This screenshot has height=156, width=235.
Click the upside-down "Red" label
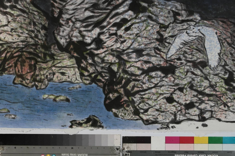point(186,152)
